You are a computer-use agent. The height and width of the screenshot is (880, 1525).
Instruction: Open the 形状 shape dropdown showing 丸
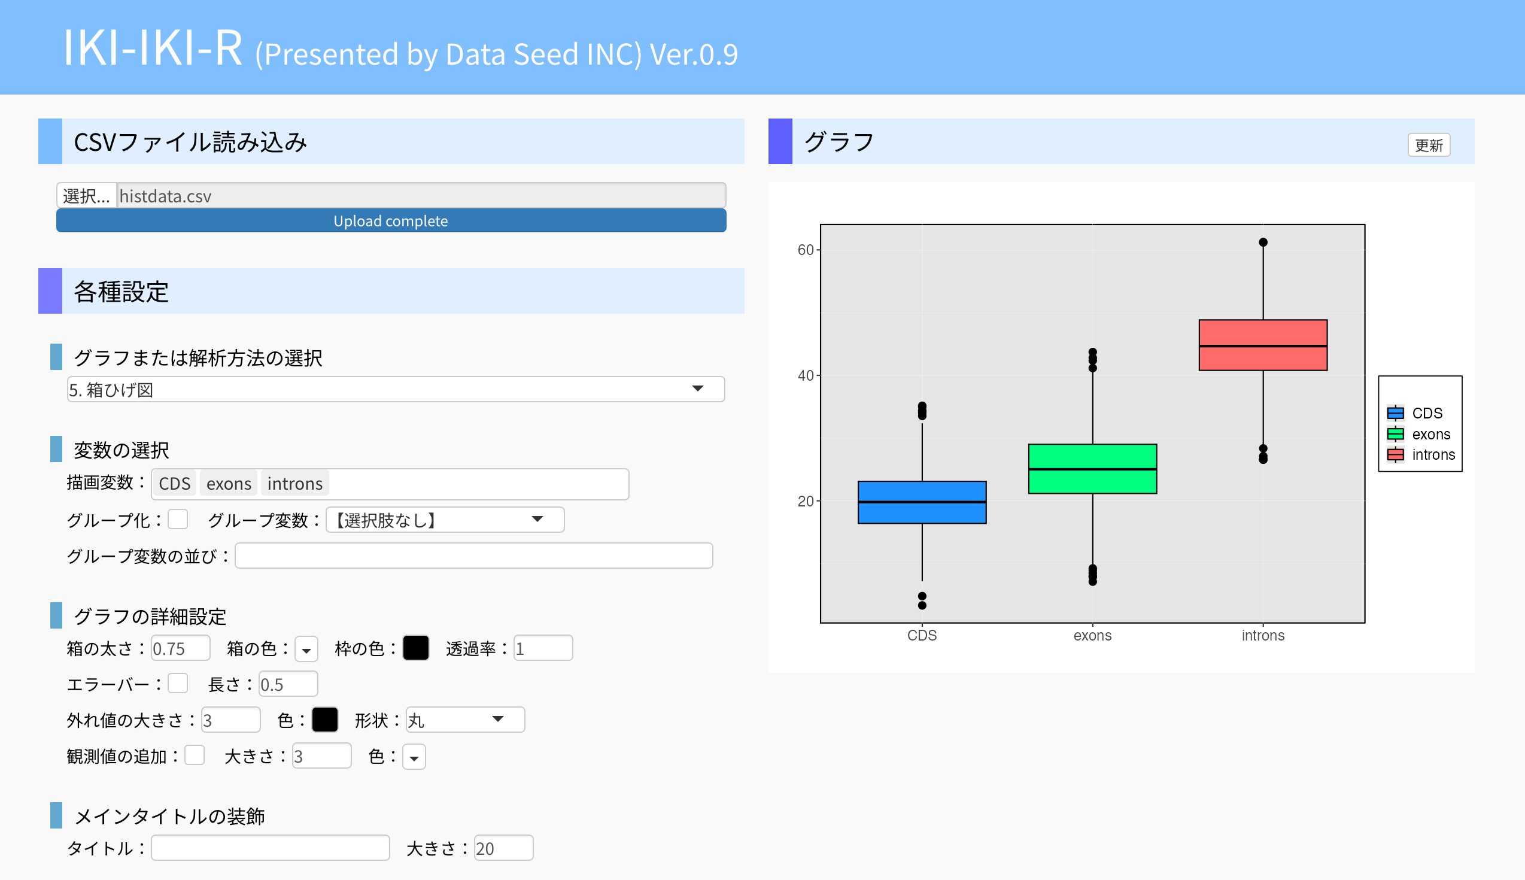pos(464,720)
